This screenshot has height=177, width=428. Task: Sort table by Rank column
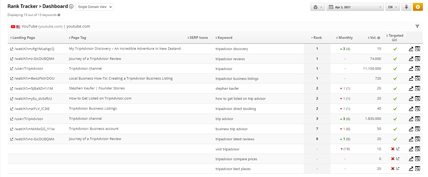click(x=317, y=38)
